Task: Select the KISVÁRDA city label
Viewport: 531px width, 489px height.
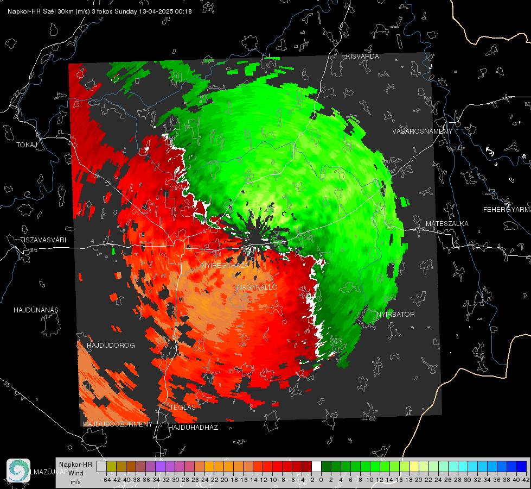Action: [362, 57]
